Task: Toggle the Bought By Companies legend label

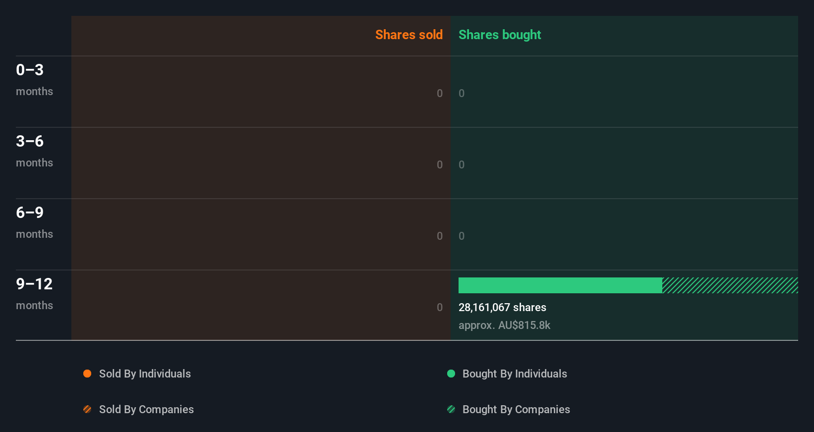Action: coord(516,409)
